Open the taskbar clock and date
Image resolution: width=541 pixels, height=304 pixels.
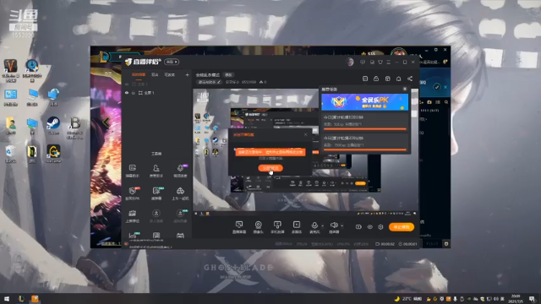(516, 298)
